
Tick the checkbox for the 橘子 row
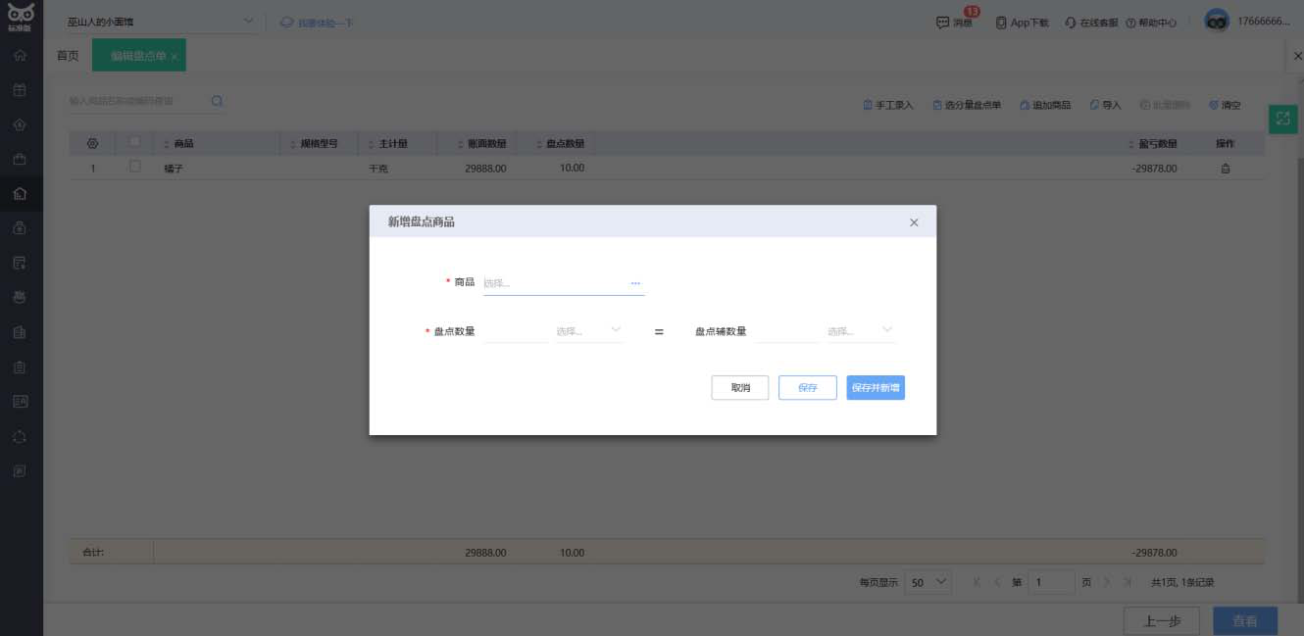tap(135, 168)
